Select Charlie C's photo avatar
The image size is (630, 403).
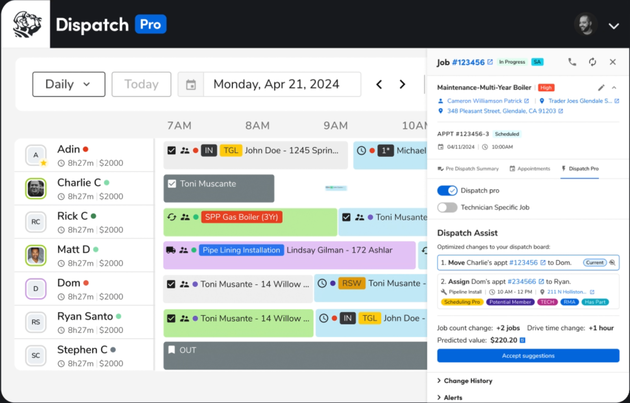36,189
